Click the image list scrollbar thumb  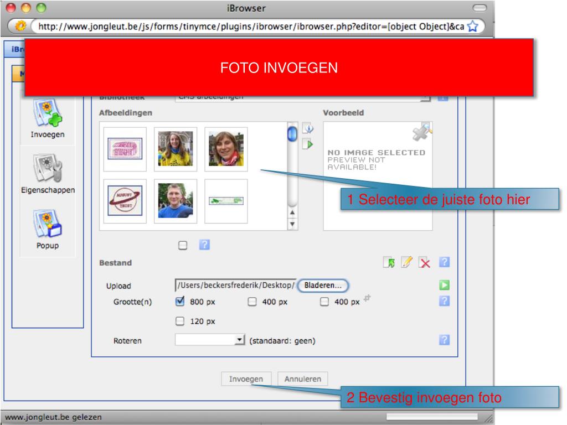292,134
